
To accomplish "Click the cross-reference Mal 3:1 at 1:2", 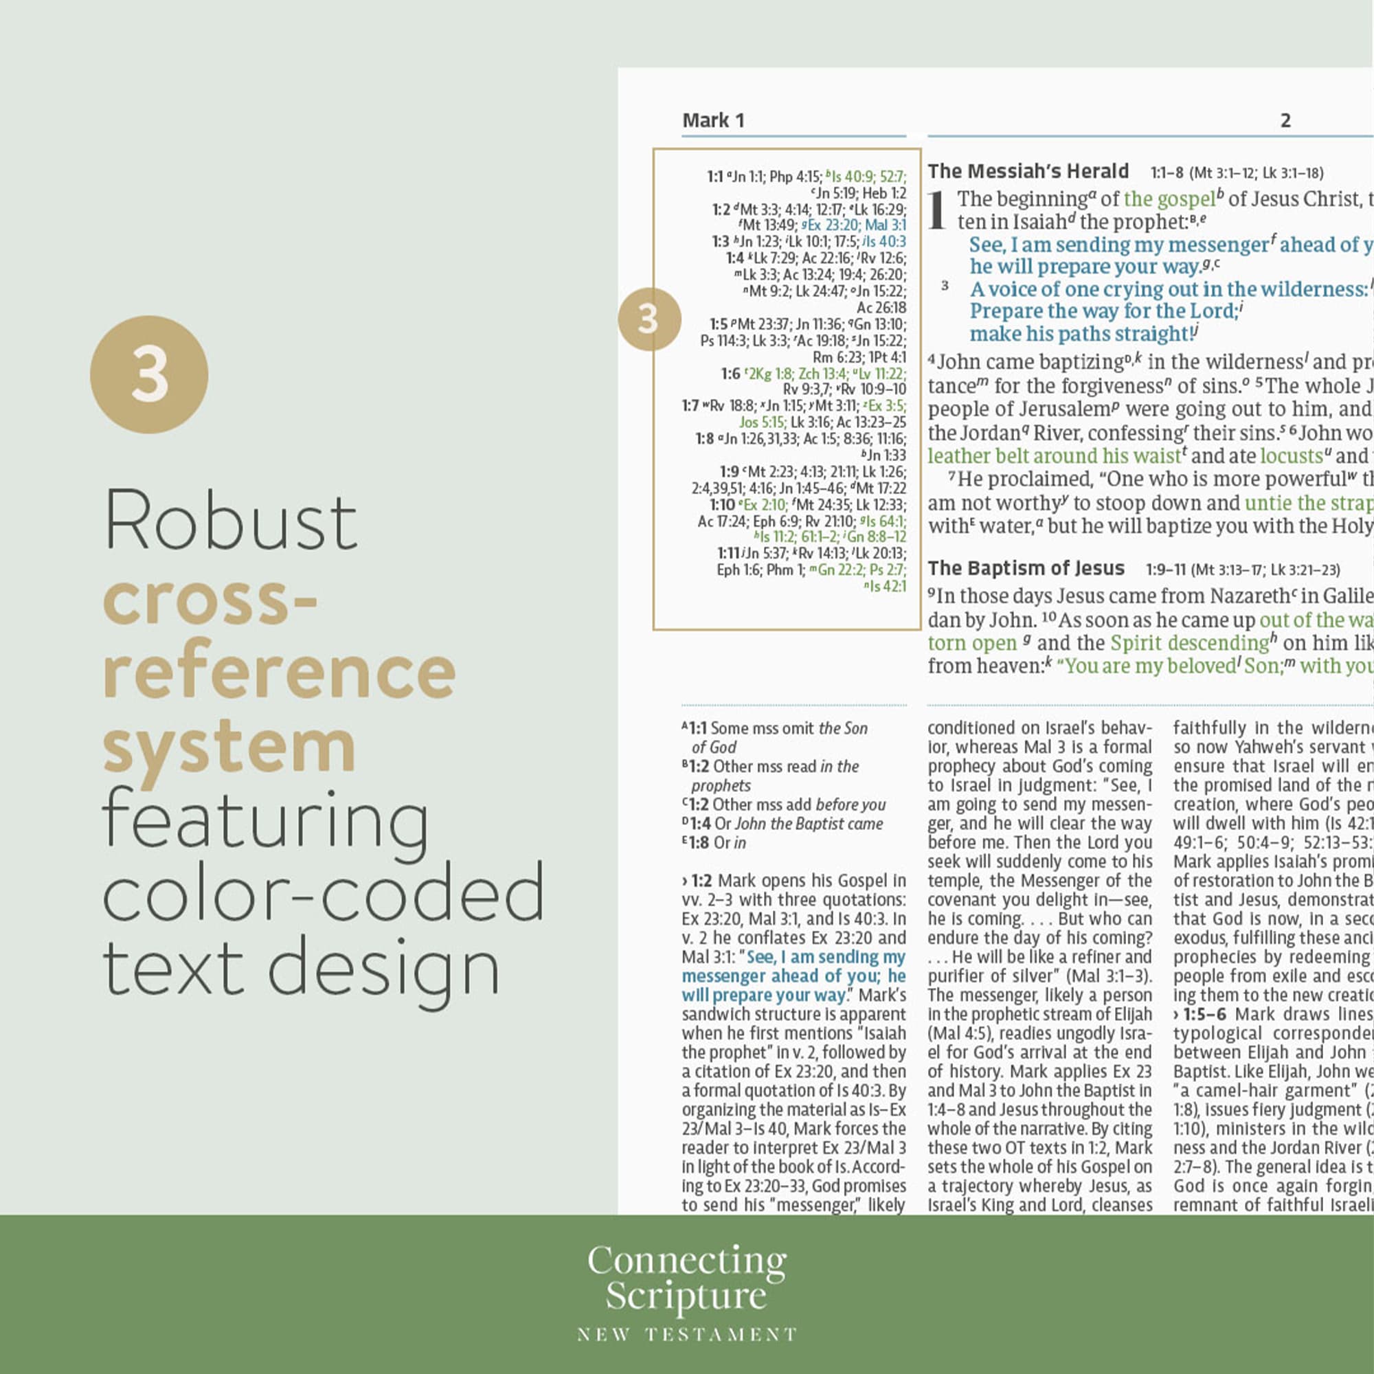I will (887, 223).
